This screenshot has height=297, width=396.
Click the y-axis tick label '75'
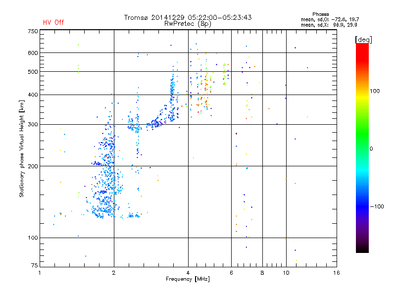[x=34, y=265]
